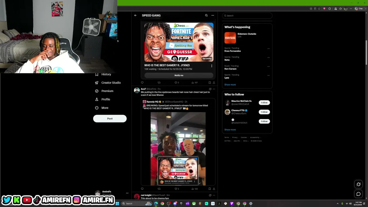This screenshot has height=207, width=368.
Task: Bookmark Ace7's post
Action: (x=210, y=189)
